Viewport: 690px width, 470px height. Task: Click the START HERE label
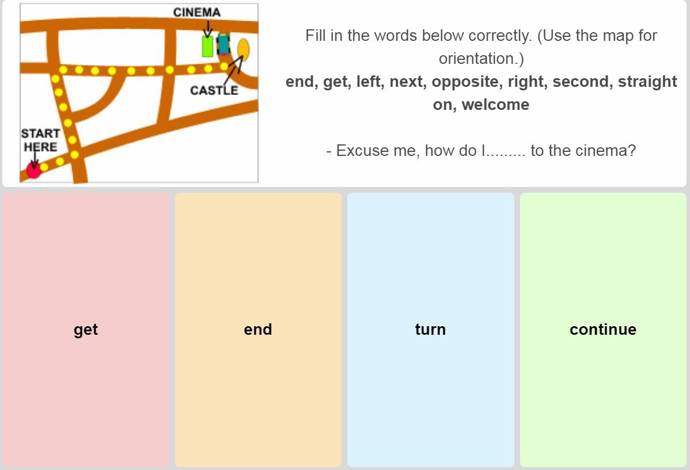[40, 140]
